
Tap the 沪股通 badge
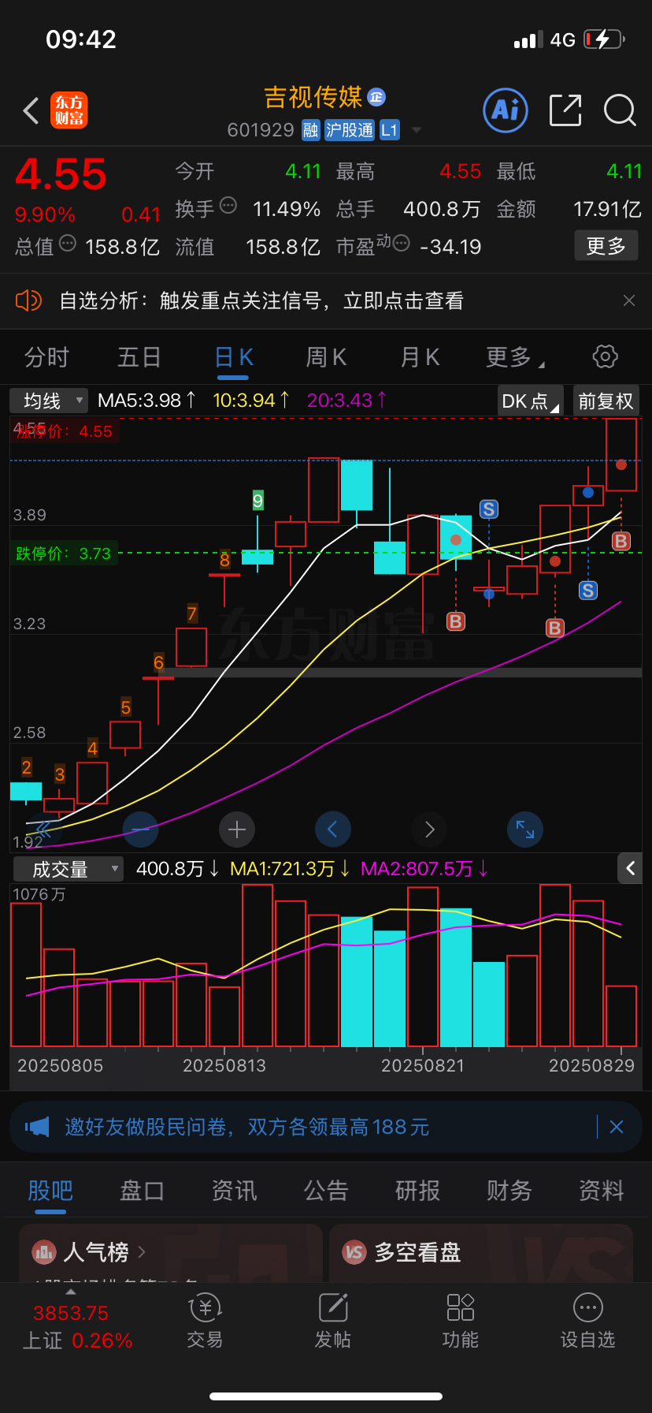(350, 130)
